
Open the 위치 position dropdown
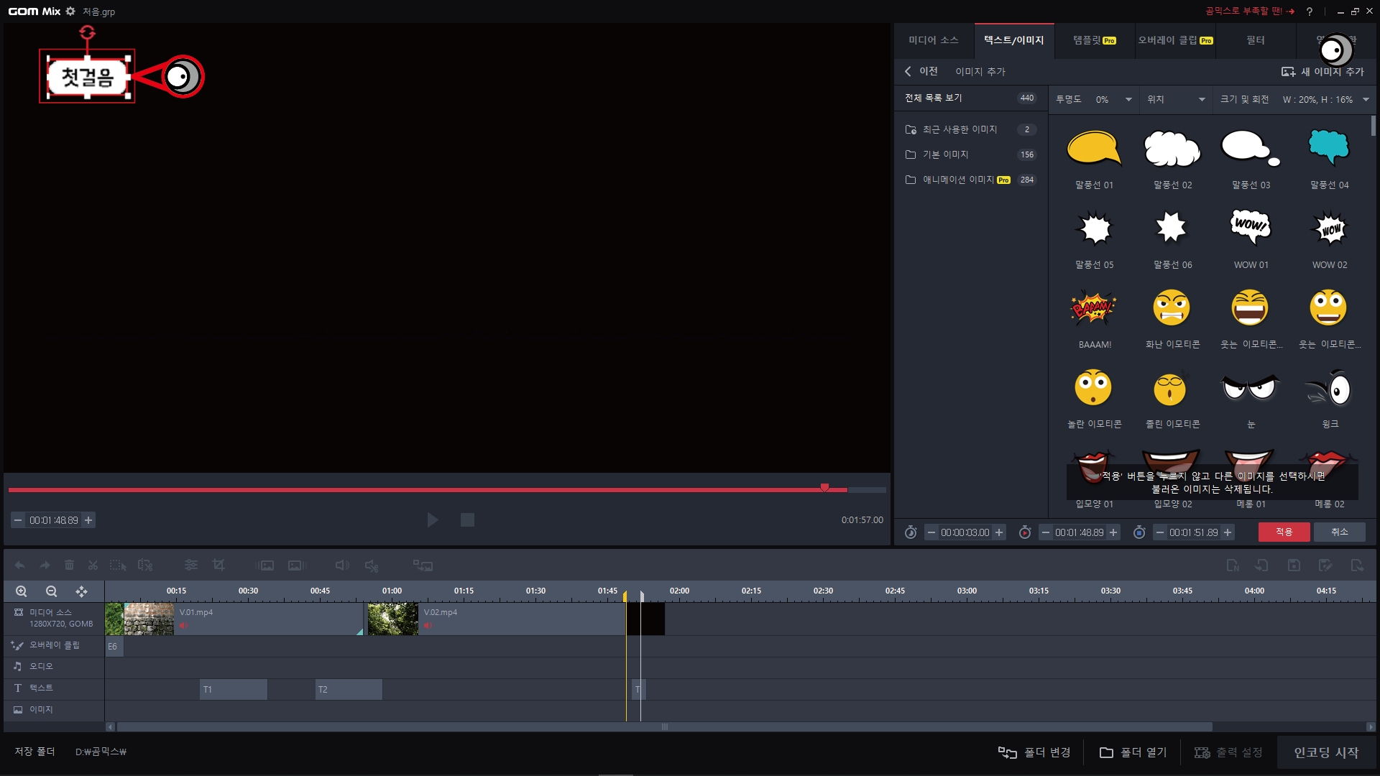point(1202,100)
